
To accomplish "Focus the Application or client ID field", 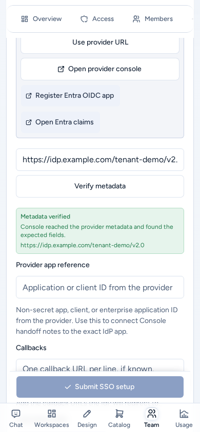I will tap(100, 287).
